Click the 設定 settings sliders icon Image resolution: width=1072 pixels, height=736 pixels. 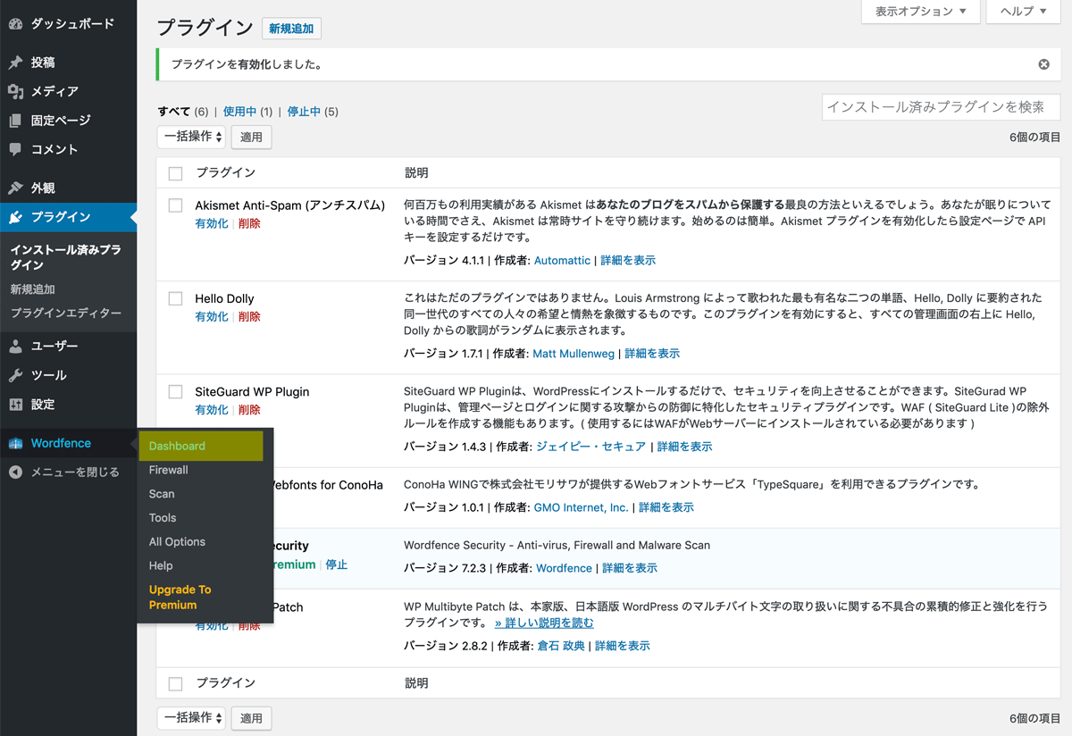point(15,405)
